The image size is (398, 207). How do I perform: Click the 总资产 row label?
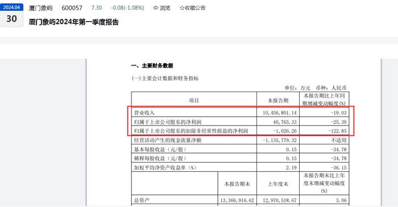click(142, 200)
